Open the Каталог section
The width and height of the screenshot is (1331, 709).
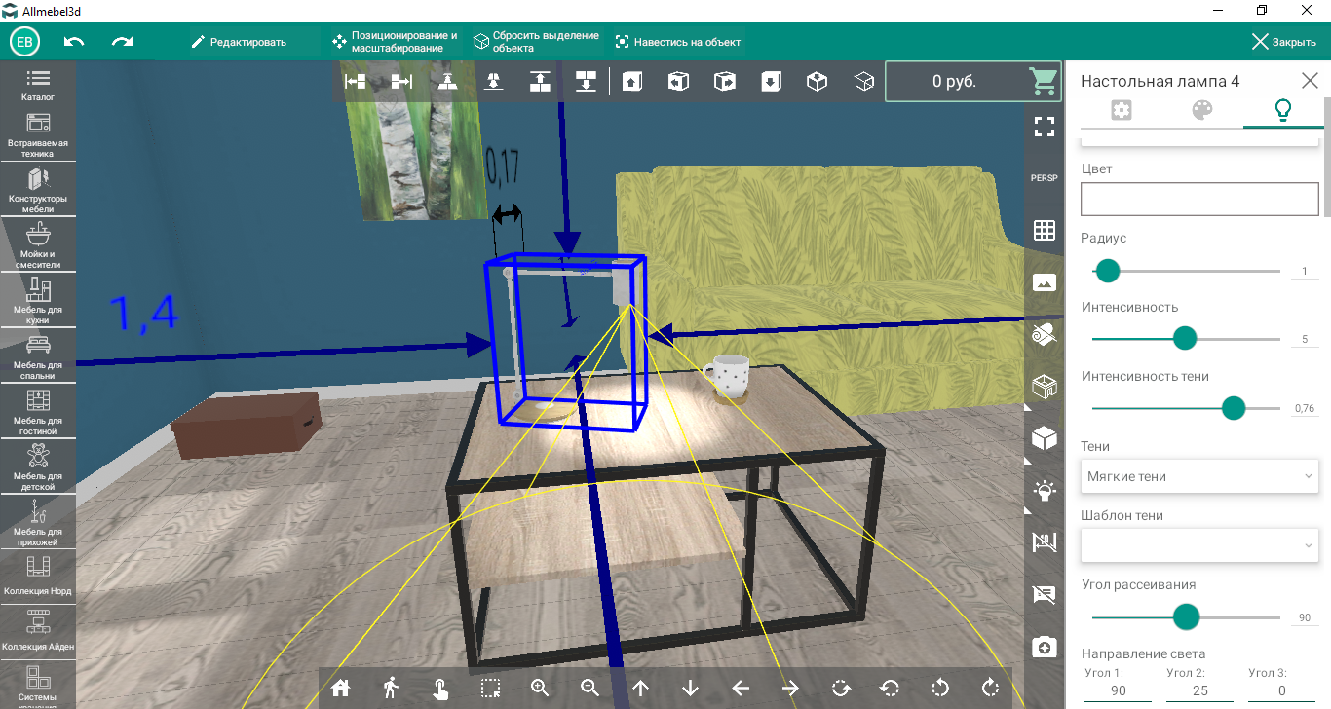[x=38, y=85]
